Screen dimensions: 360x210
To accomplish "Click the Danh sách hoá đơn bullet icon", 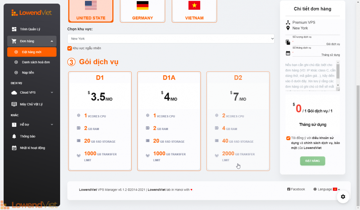I will click(16, 62).
